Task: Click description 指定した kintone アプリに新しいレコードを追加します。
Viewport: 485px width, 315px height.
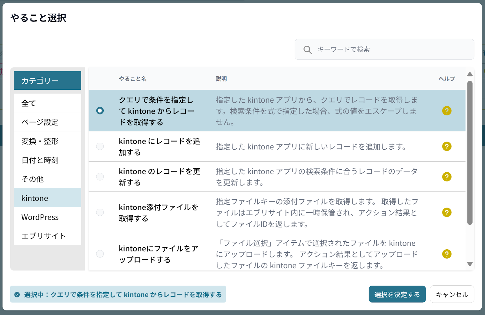Action: [x=311, y=147]
